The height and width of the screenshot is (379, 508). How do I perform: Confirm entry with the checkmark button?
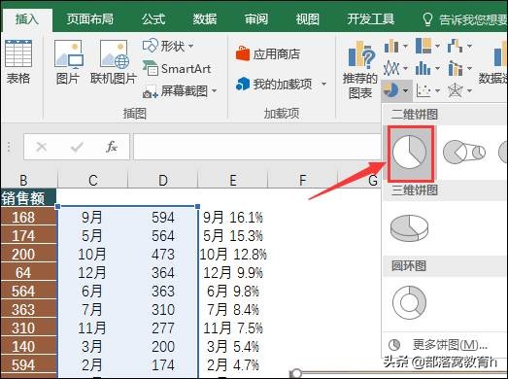(x=77, y=147)
